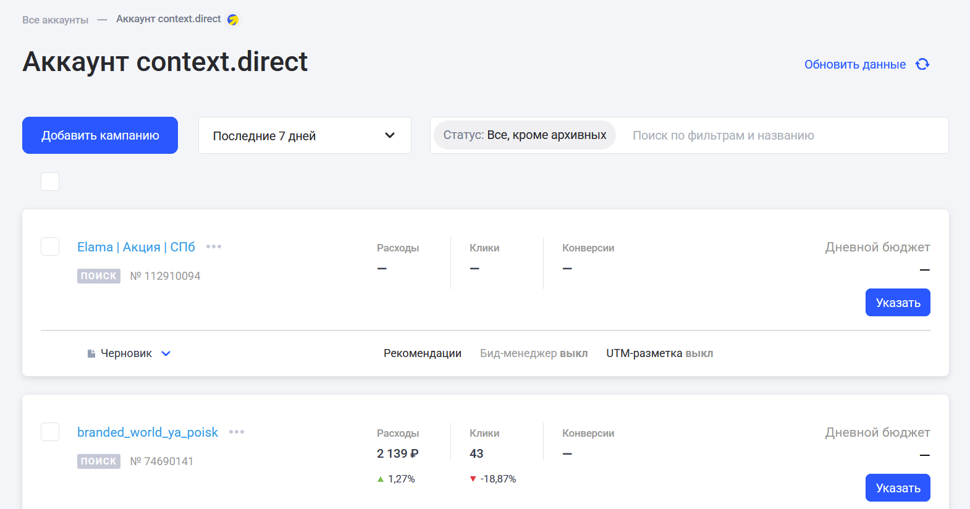Click the red down arrow near -18,87%

[x=473, y=479]
